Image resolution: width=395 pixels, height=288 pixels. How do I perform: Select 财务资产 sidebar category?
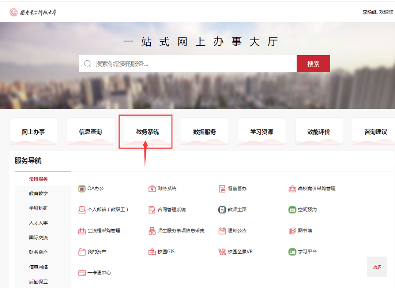click(38, 252)
